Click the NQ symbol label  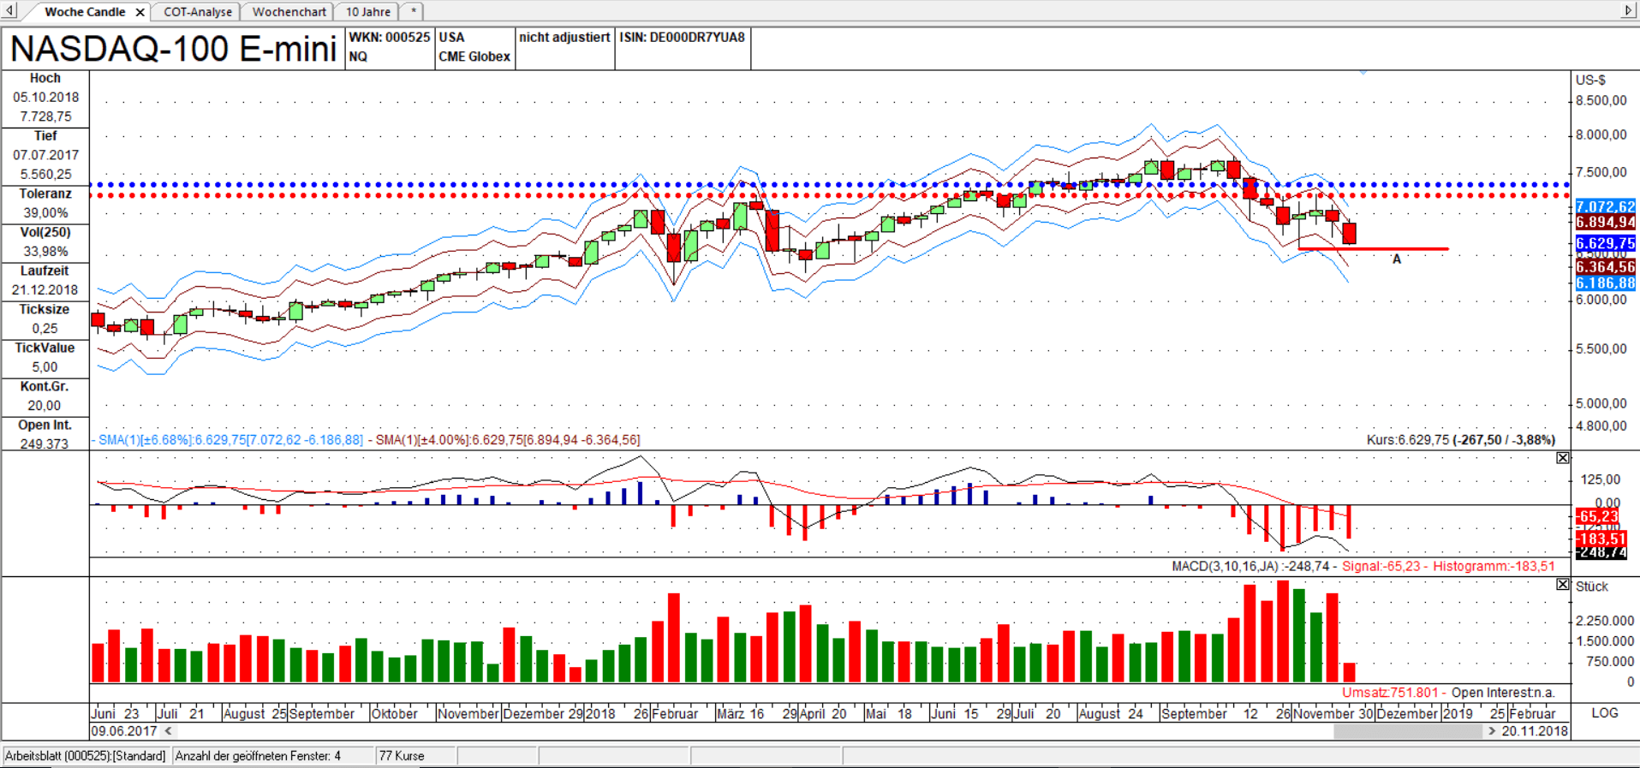click(x=358, y=57)
